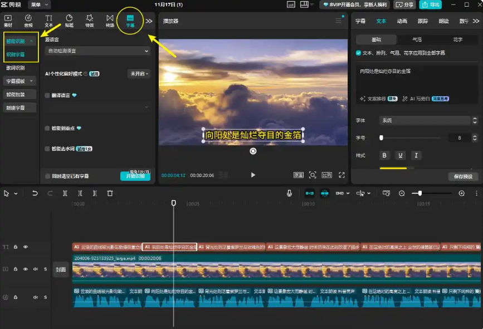Click the 导出 export button
The height and width of the screenshot is (329, 483).
click(x=431, y=4)
